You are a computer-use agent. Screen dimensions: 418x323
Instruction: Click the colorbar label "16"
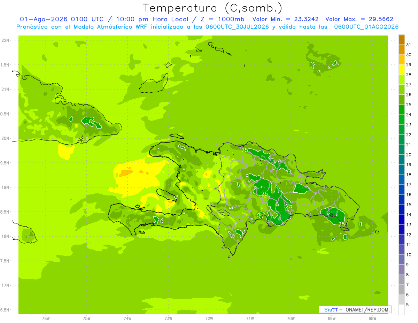409,194
